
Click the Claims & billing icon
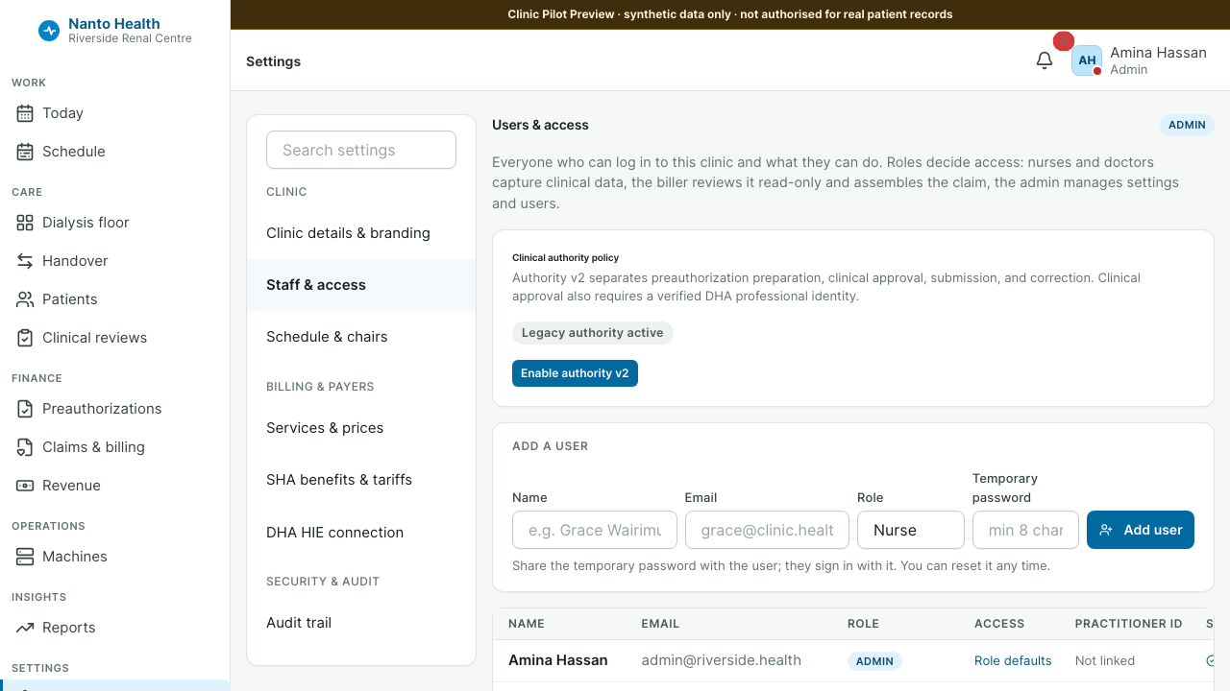click(25, 447)
